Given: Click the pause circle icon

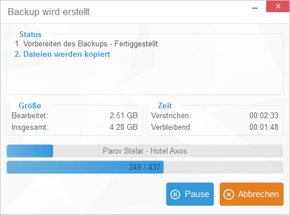Looking at the screenshot, I should 175,194.
